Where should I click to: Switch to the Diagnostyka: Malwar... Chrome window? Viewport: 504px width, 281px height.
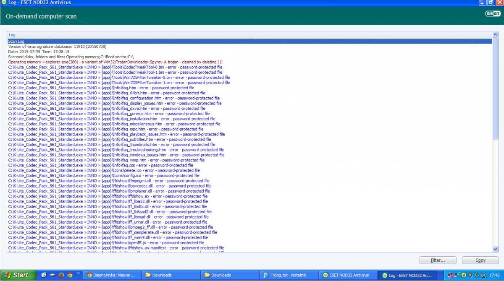(x=112, y=275)
